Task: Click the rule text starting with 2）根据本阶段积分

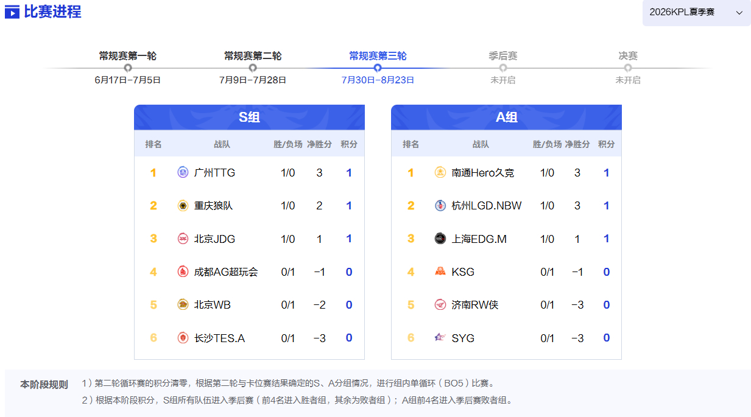Action: 297,401
